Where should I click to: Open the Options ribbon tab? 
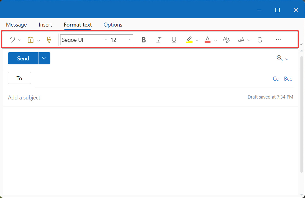click(113, 25)
